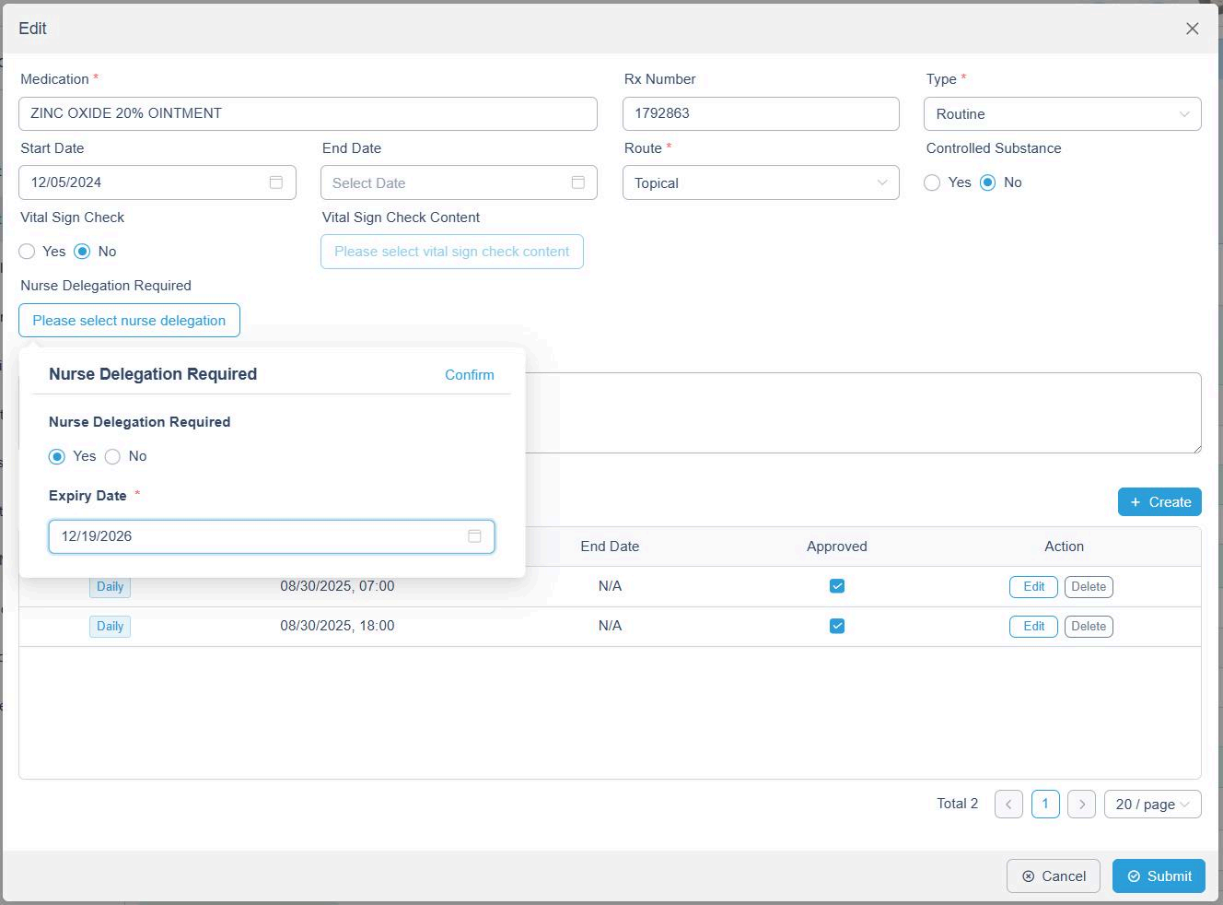Delete the 08/30/2025, 18:00 schedule row
This screenshot has width=1223, height=905.
tap(1088, 627)
